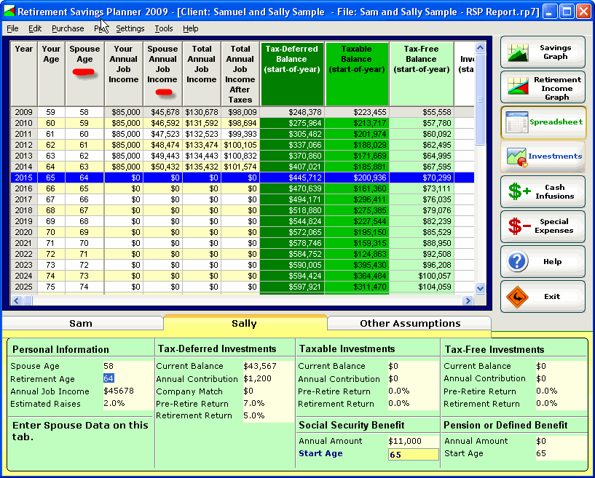595x478 pixels.
Task: Click the Year column header
Action: point(24,74)
